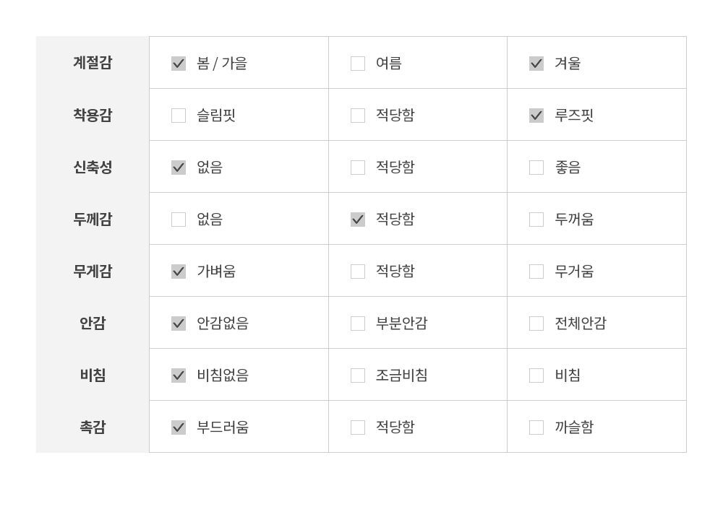Check the 슬림핏 fit checkbox
Image resolution: width=723 pixels, height=525 pixels.
click(x=179, y=116)
